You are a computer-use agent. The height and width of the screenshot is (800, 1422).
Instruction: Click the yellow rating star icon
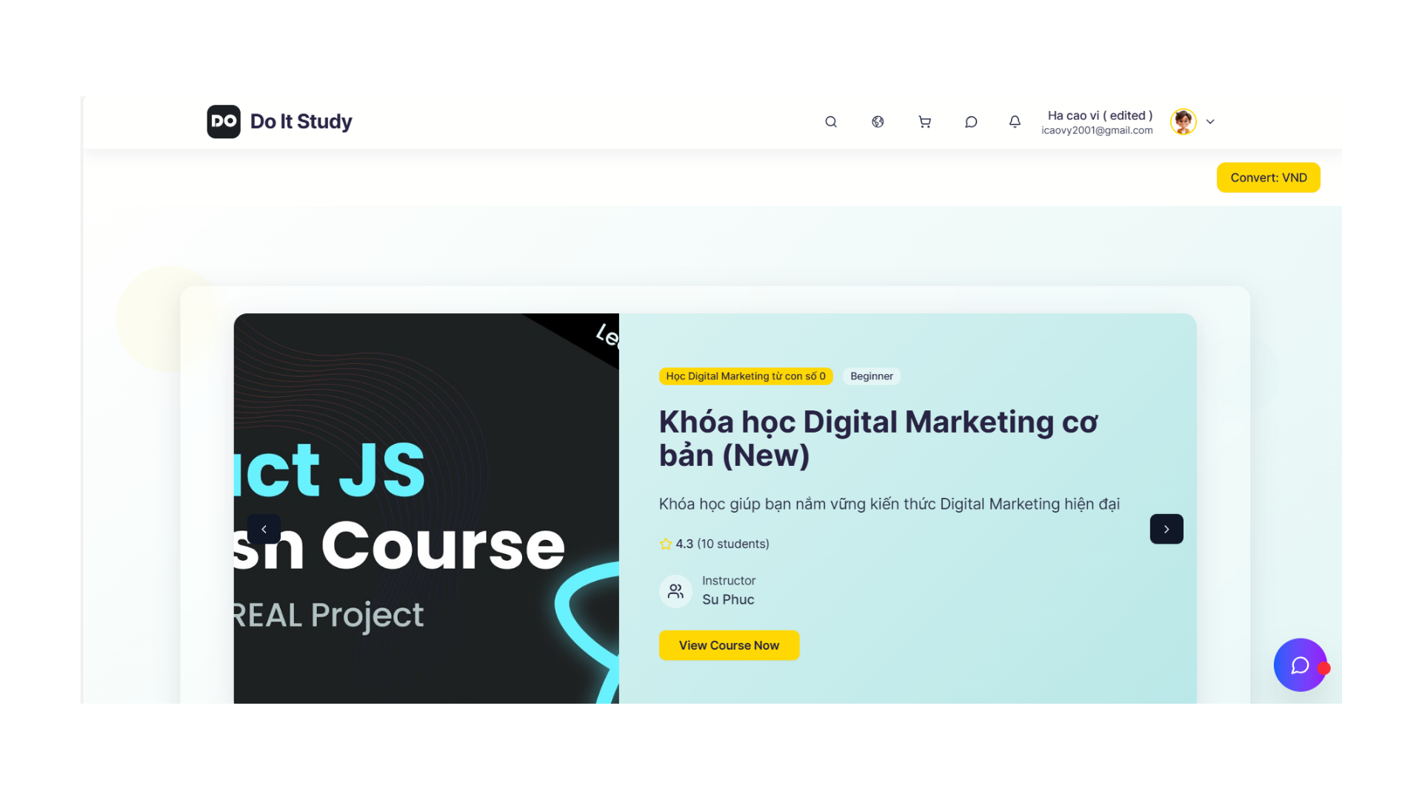coord(666,544)
